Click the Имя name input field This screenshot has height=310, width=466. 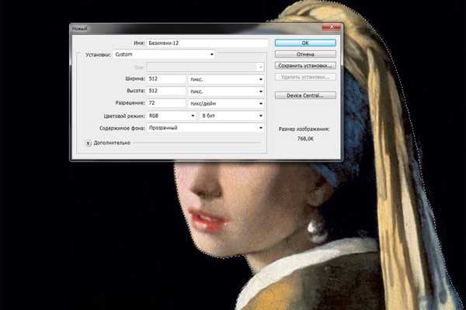[207, 43]
